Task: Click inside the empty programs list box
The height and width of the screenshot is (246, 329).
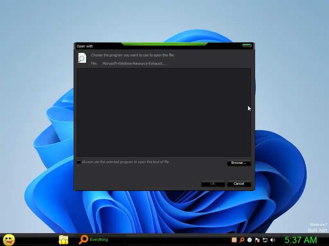Action: point(164,112)
